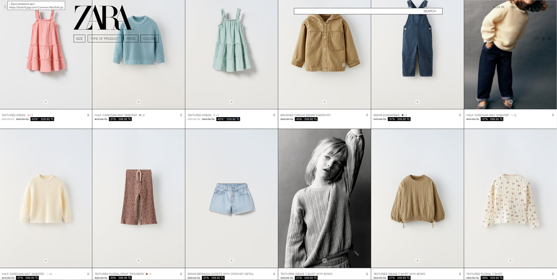Quick-add the cream knit sweater plus icon
Image resolution: width=557 pixels, height=280 pixels.
click(46, 261)
